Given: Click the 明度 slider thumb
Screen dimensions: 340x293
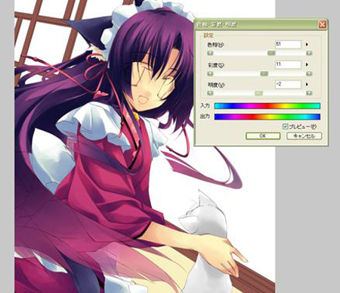Looking at the screenshot, I should [x=258, y=93].
